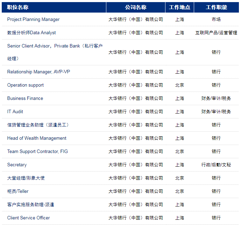The height and width of the screenshot is (225, 241).
Task: Open the 柜员/Teller job listing
Action: (x=18, y=191)
